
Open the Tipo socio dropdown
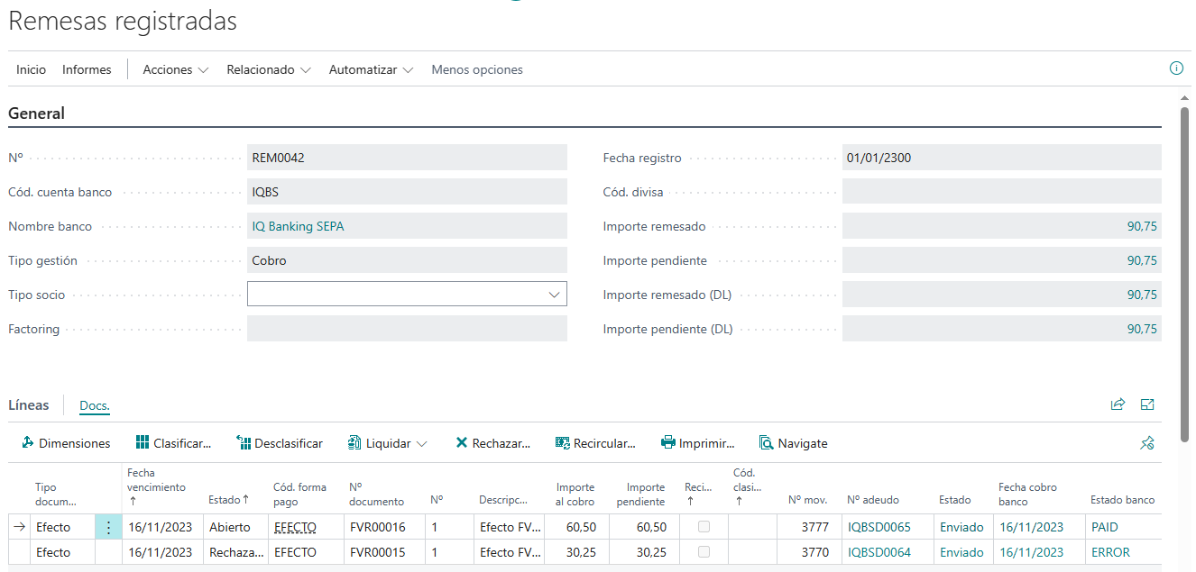(553, 295)
